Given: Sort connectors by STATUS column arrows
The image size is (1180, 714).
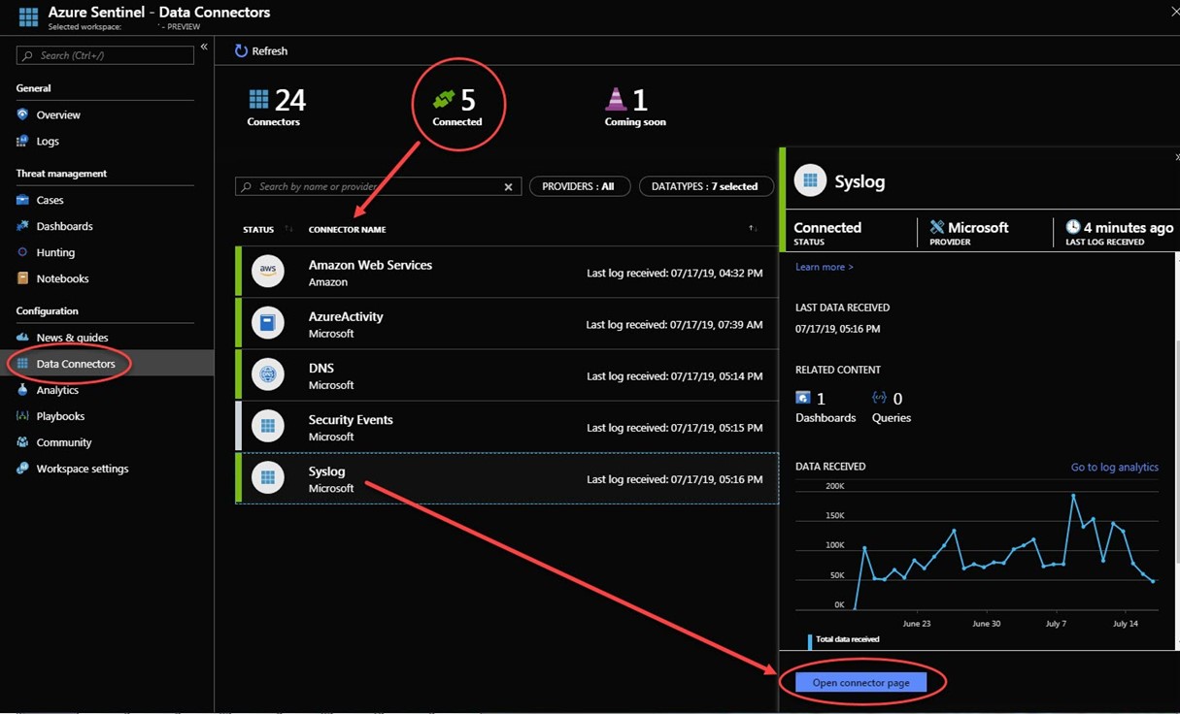Looking at the screenshot, I should click(288, 230).
